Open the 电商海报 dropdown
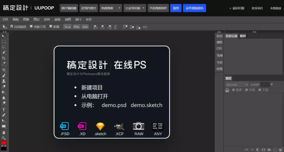This screenshot has height=152, width=284. (111, 8)
